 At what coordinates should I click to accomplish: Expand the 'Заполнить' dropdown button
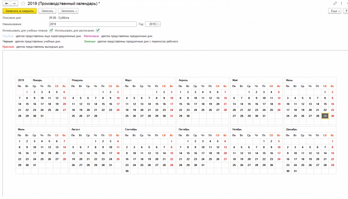click(x=68, y=11)
